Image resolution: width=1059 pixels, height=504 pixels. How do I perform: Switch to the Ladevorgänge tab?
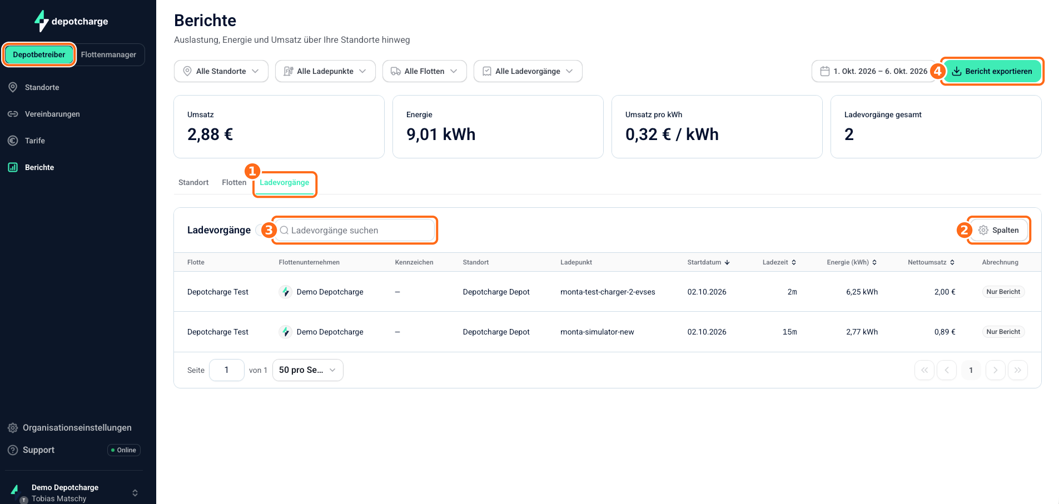click(285, 182)
